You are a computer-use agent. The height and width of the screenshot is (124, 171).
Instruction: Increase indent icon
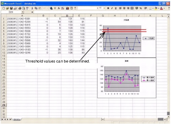[145, 8]
